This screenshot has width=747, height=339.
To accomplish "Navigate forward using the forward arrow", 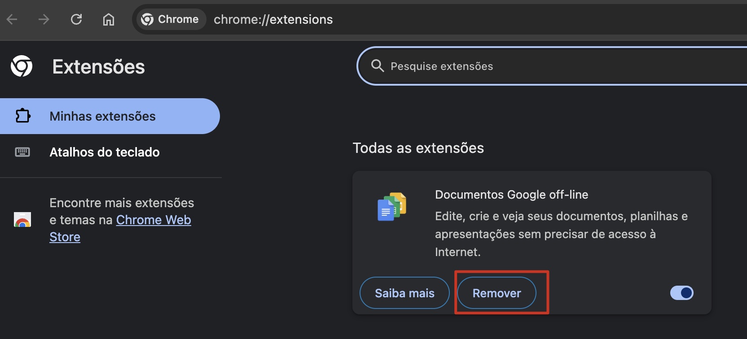I will coord(44,19).
